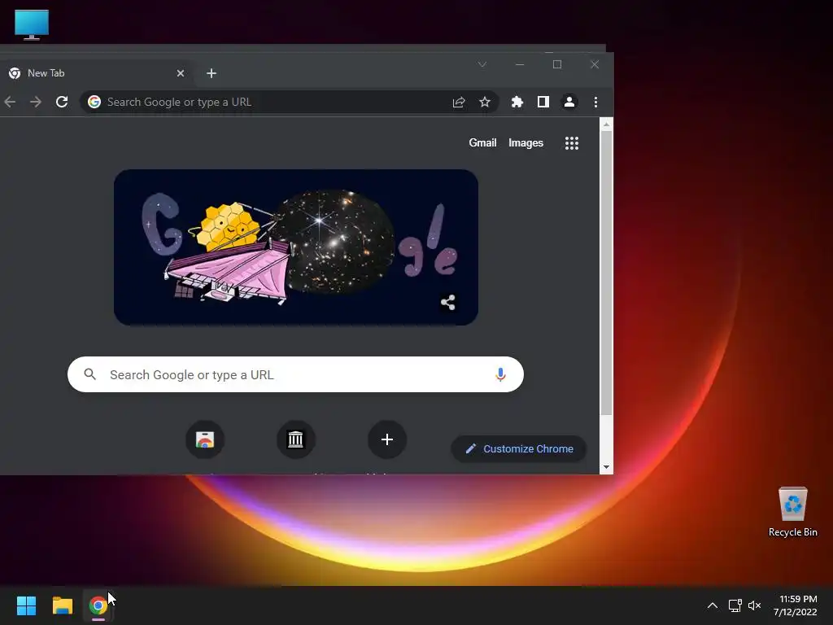Open the Images link
833x625 pixels.
pyautogui.click(x=526, y=143)
